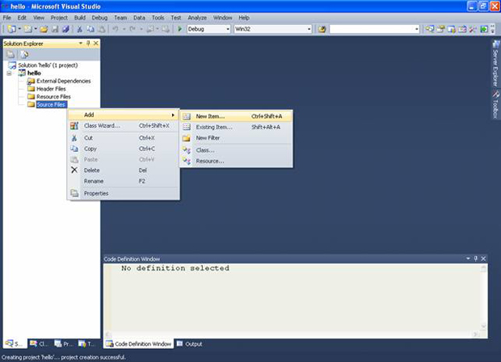This screenshot has width=501, height=362.
Task: Switch to the Output tab
Action: 190,343
